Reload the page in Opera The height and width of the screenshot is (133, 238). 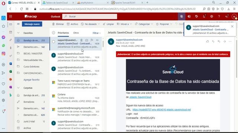[22, 9]
